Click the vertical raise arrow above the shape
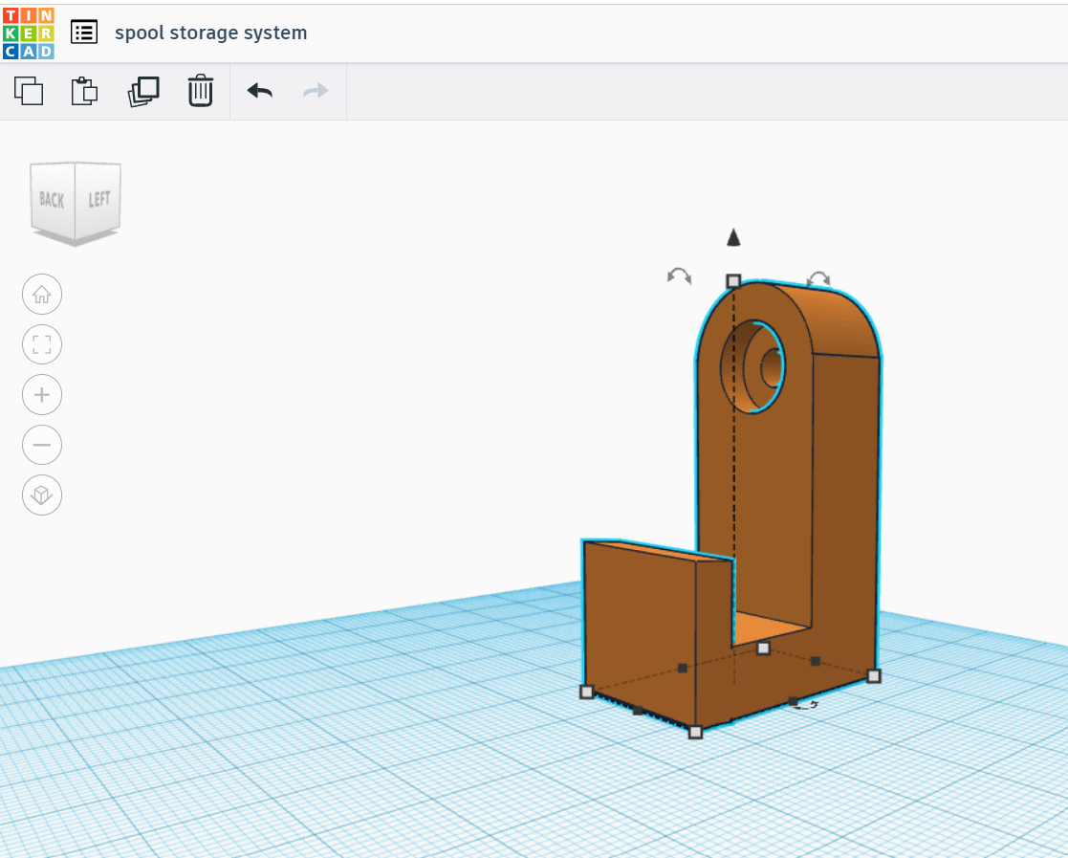Viewport: 1068px width, 858px height. tap(732, 236)
